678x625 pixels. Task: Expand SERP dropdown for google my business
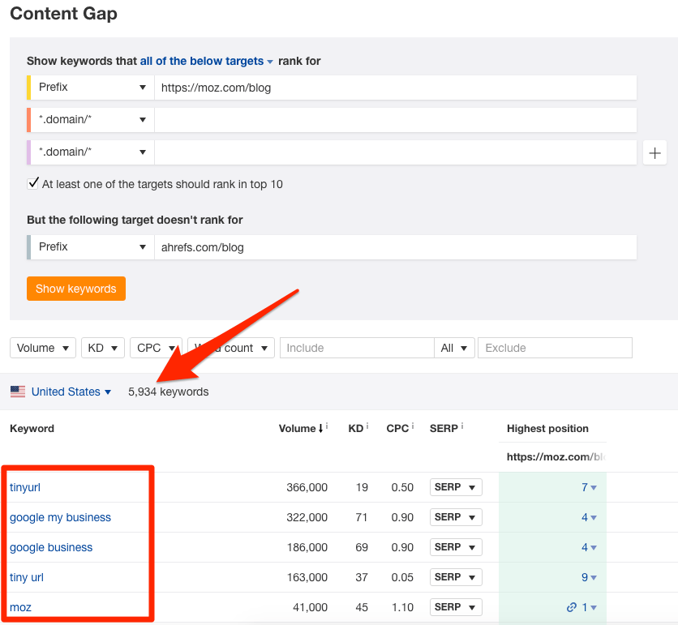tap(456, 517)
